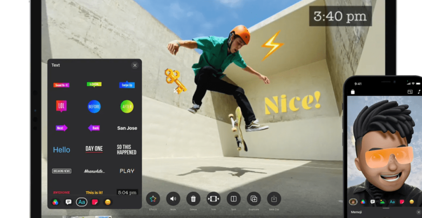The height and width of the screenshot is (218, 422).
Task: Delete the clip with trash icon
Action: [193, 199]
